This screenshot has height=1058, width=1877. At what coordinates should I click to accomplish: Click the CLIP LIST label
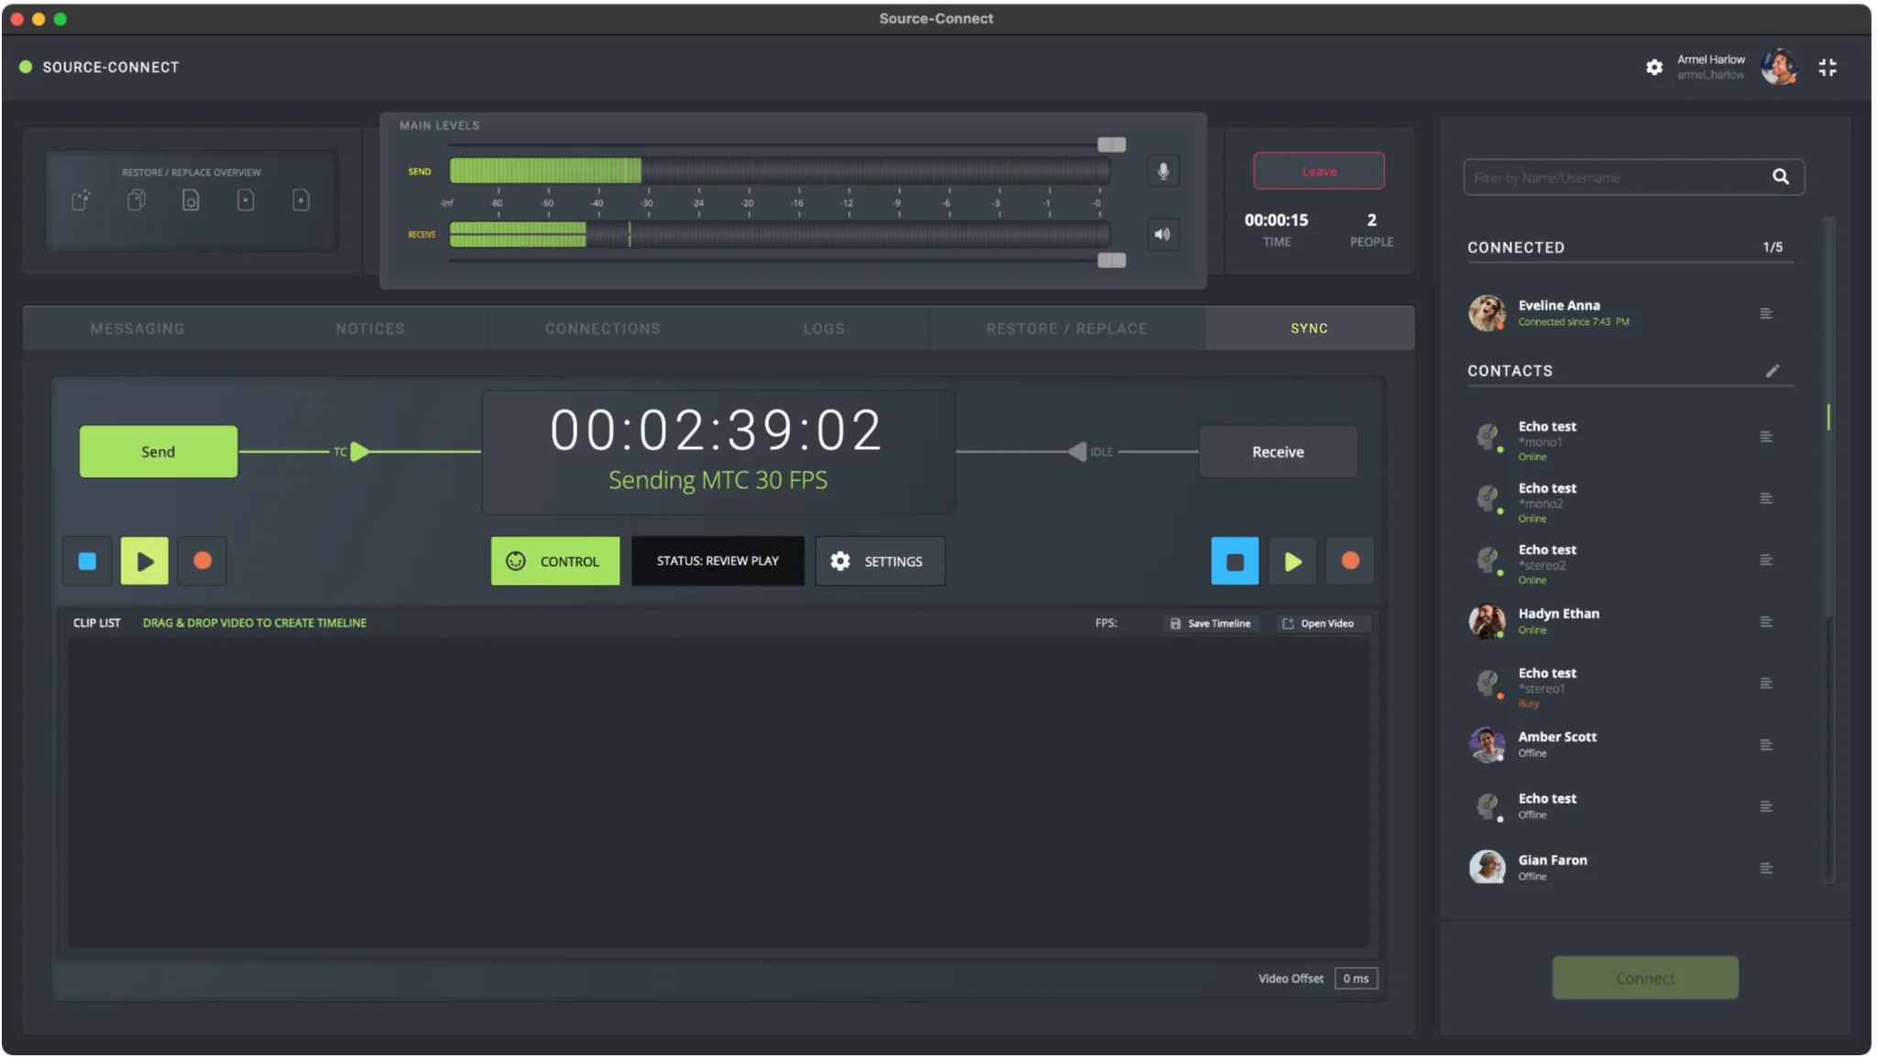pyautogui.click(x=96, y=623)
